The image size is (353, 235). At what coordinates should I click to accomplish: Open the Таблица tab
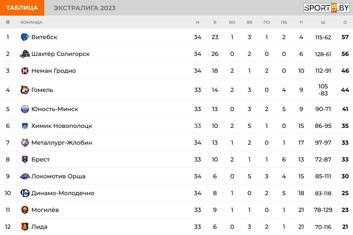(22, 8)
